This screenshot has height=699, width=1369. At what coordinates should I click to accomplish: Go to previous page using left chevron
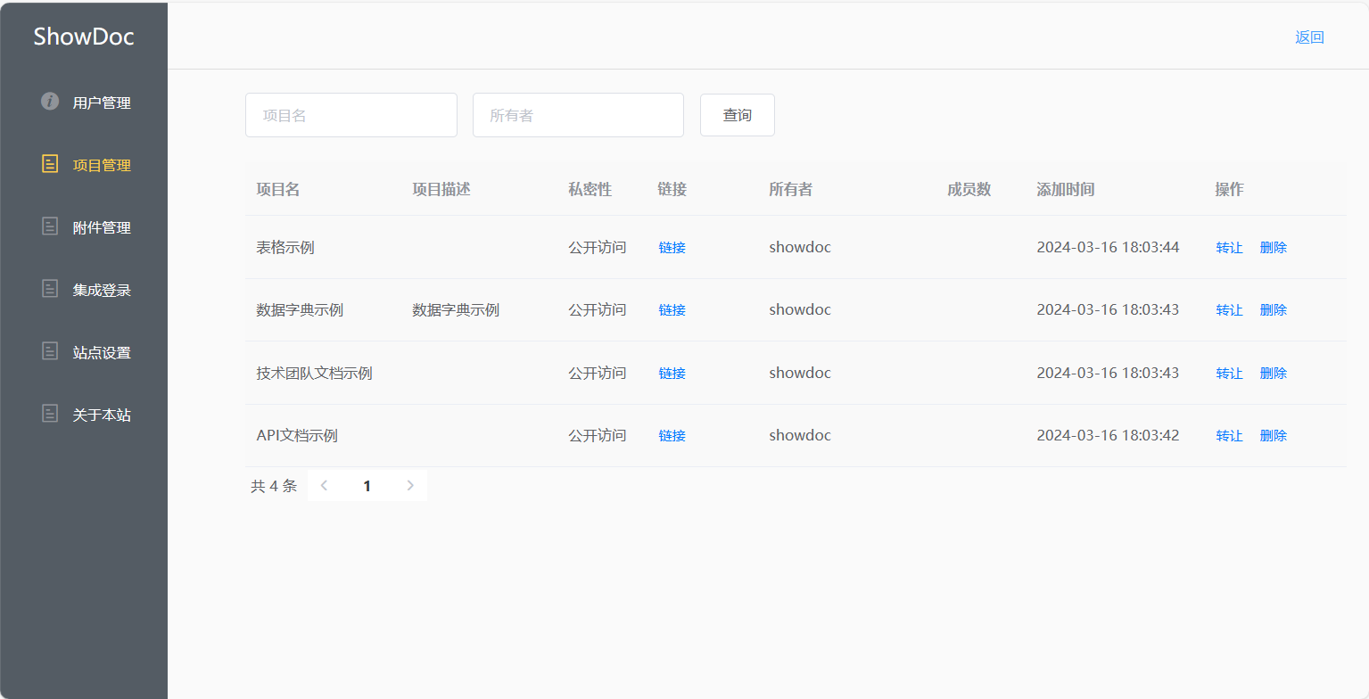(x=324, y=486)
